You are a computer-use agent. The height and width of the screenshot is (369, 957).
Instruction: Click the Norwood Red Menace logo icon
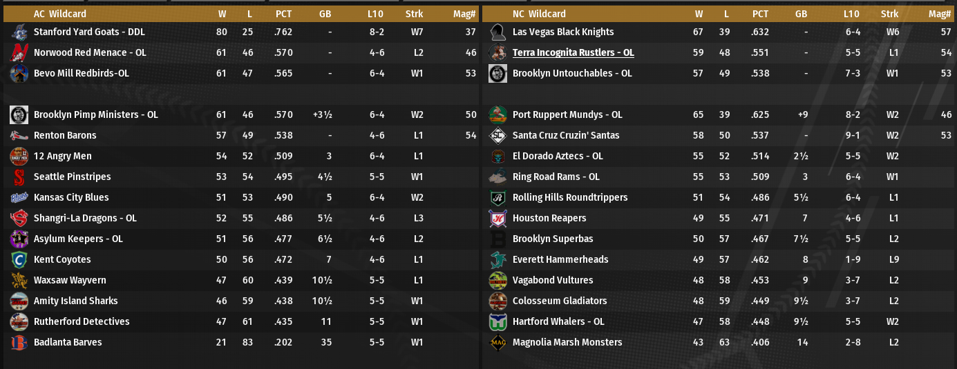(x=19, y=52)
